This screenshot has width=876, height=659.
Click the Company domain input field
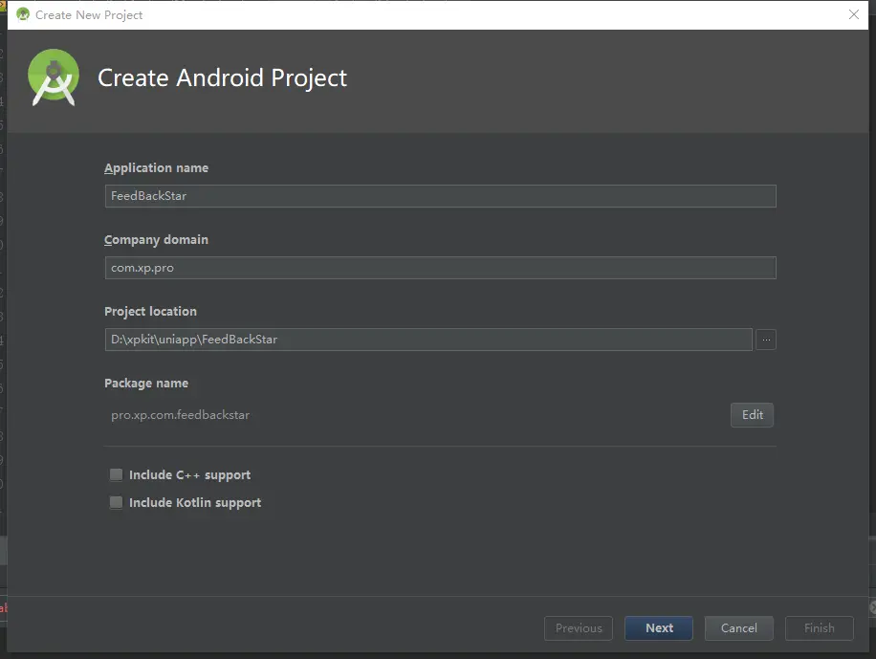pos(440,268)
